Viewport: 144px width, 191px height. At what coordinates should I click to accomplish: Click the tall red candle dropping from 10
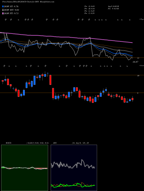(50, 80)
